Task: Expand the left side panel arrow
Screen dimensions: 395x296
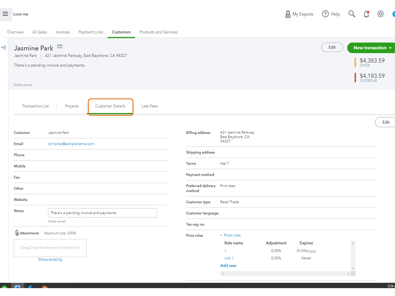Action: (x=4, y=47)
